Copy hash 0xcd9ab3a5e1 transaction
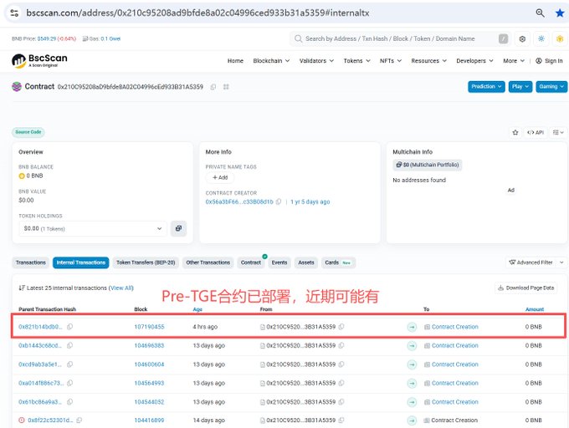569x428 pixels. click(x=70, y=364)
